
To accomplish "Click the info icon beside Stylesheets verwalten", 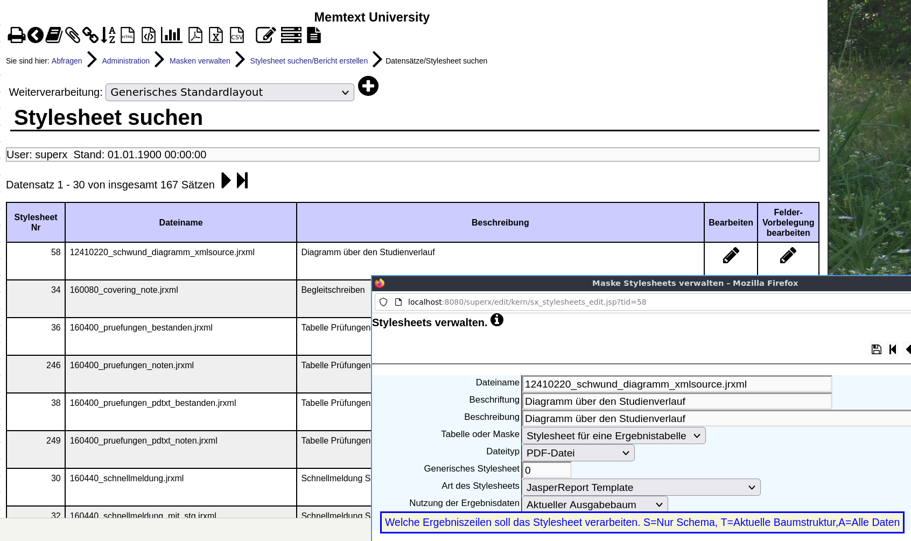I will pyautogui.click(x=497, y=320).
